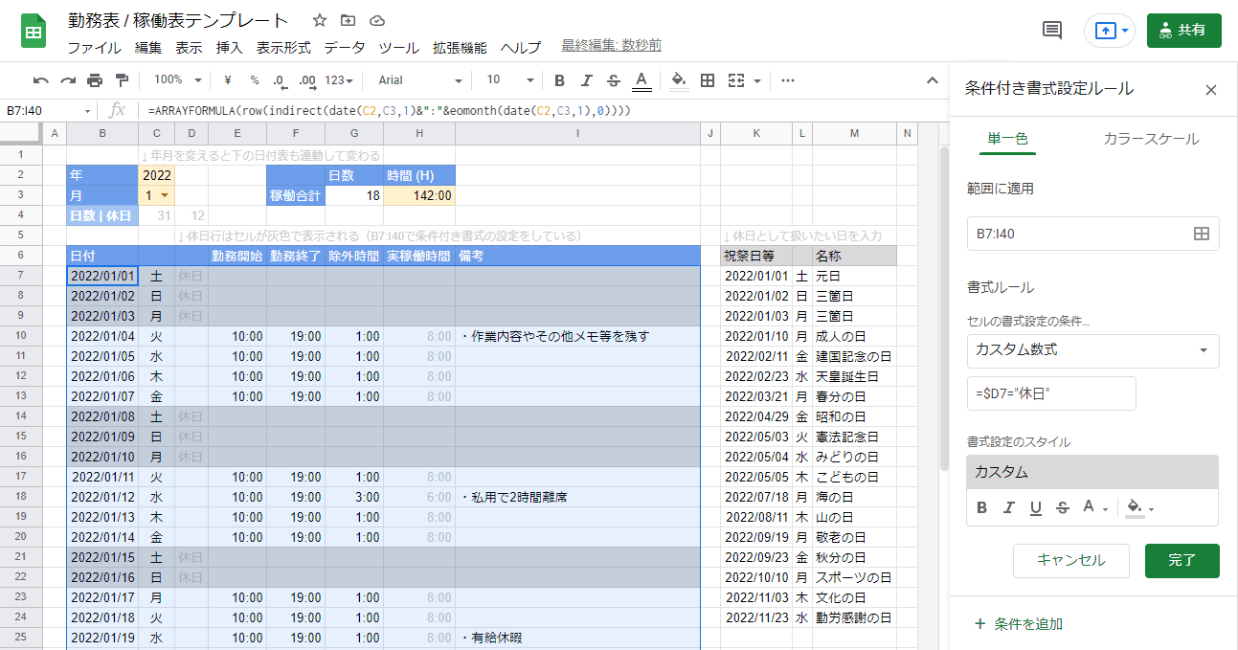Increase decimal places
The image size is (1238, 650).
[307, 80]
